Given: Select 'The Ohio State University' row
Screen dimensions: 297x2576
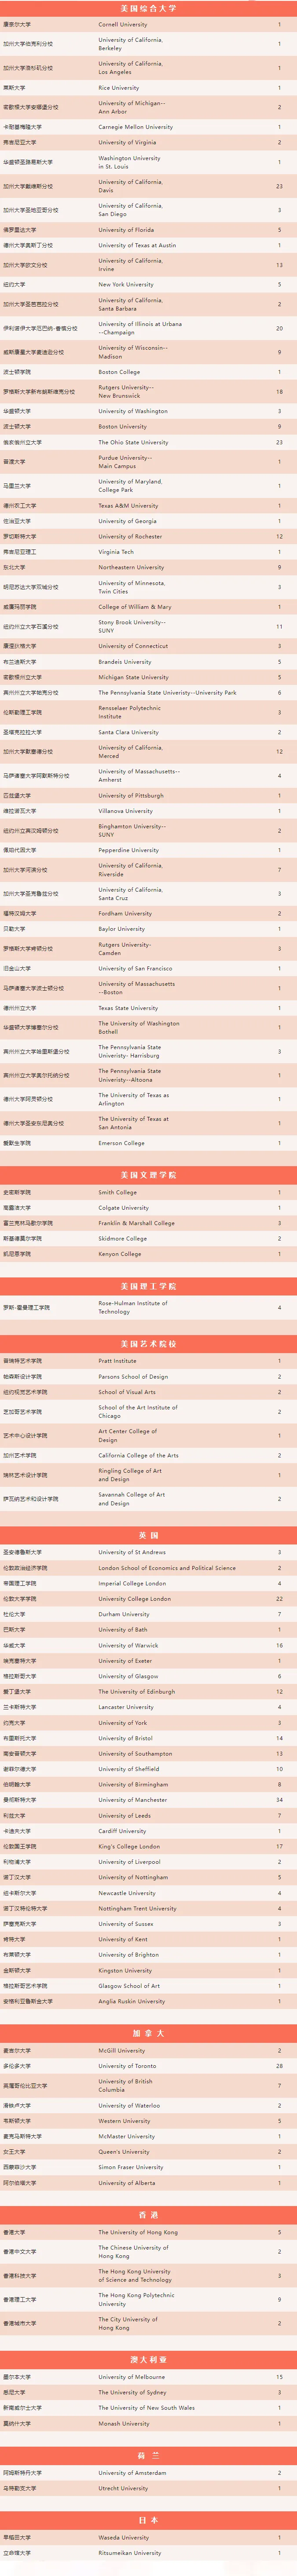Looking at the screenshot, I should click(148, 442).
